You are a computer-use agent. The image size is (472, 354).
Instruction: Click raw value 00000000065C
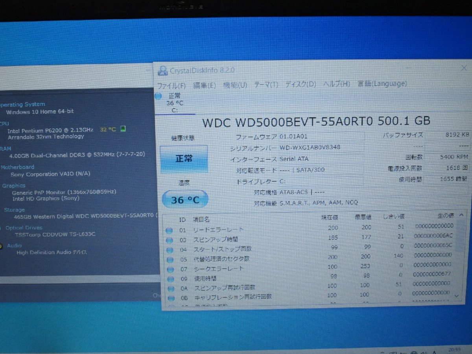tap(433, 245)
